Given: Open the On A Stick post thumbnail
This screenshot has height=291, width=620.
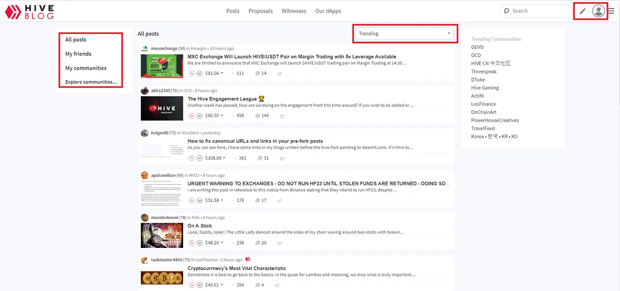Looking at the screenshot, I should 162,235.
